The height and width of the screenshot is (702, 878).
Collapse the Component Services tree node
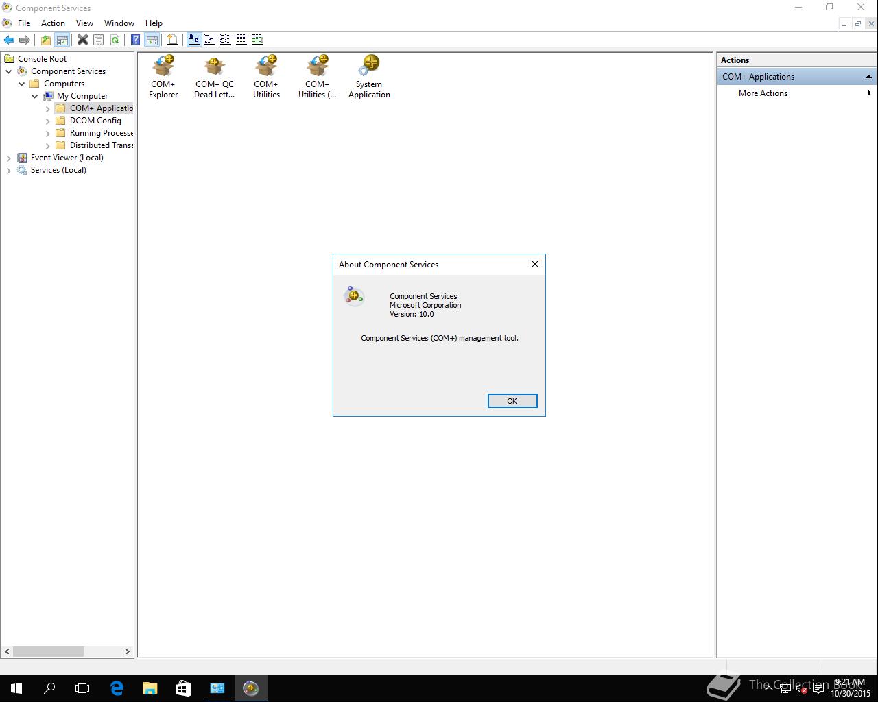(9, 71)
